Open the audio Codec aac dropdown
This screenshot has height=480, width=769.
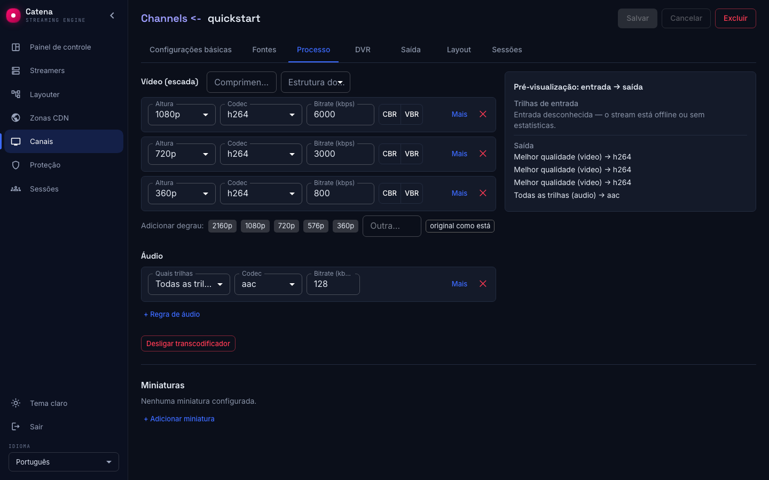point(268,284)
